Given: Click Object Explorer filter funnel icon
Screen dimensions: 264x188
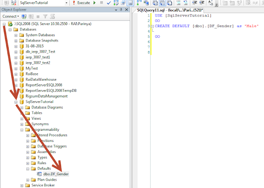Looking at the screenshot, I should [x=45, y=16].
